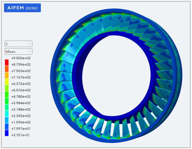Click the AIFEM 2023R2 logo badge
This screenshot has height=149, width=192.
[22, 8]
